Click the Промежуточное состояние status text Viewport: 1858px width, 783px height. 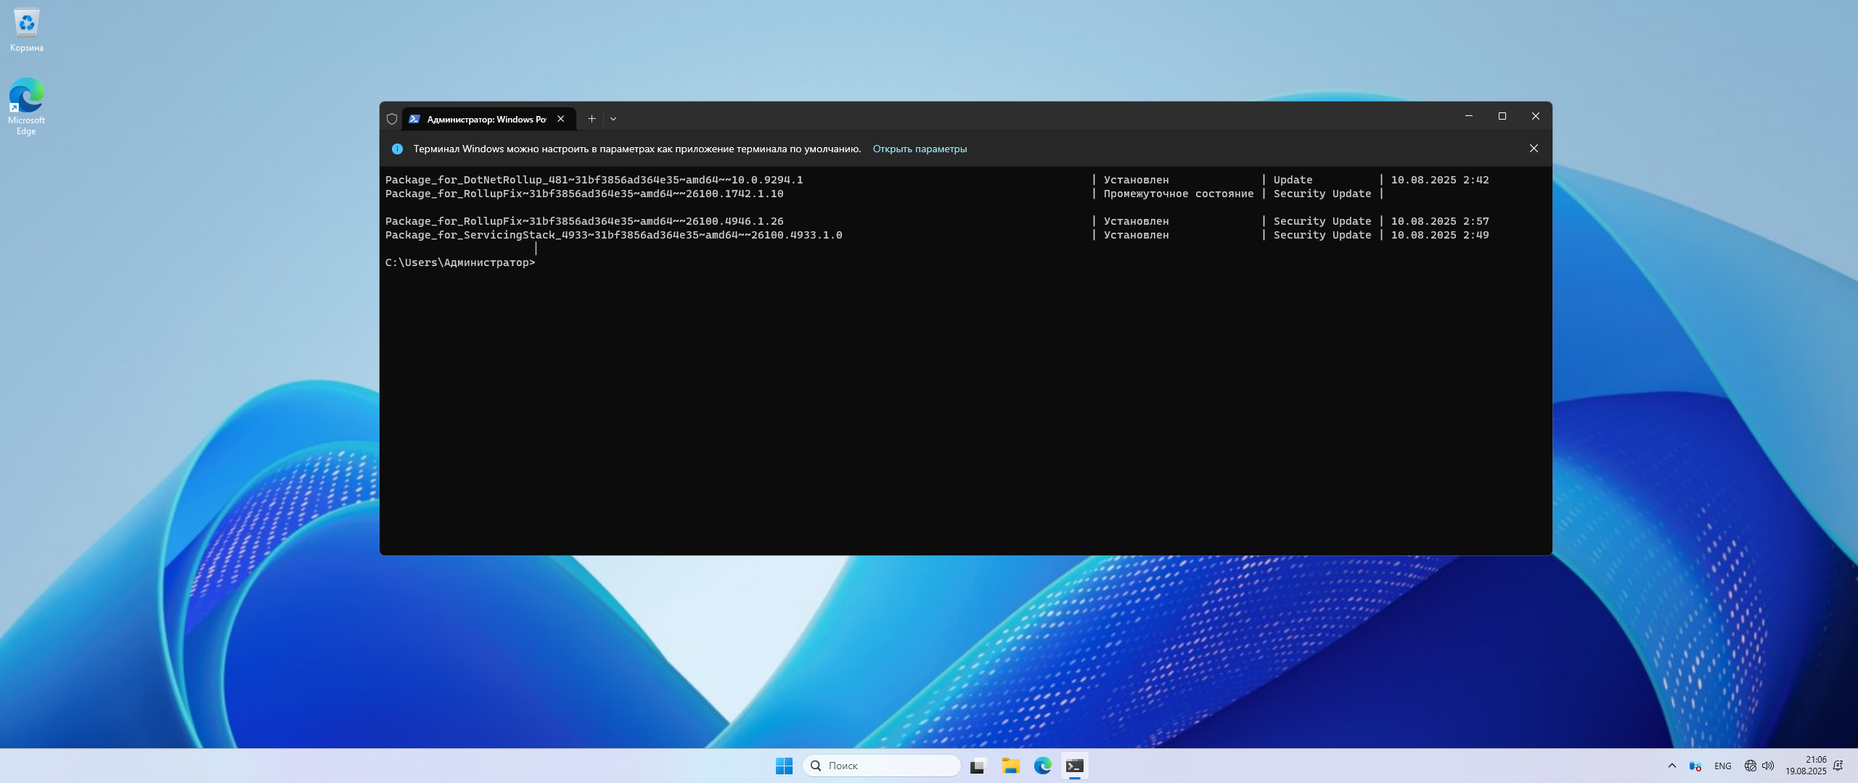(1179, 194)
